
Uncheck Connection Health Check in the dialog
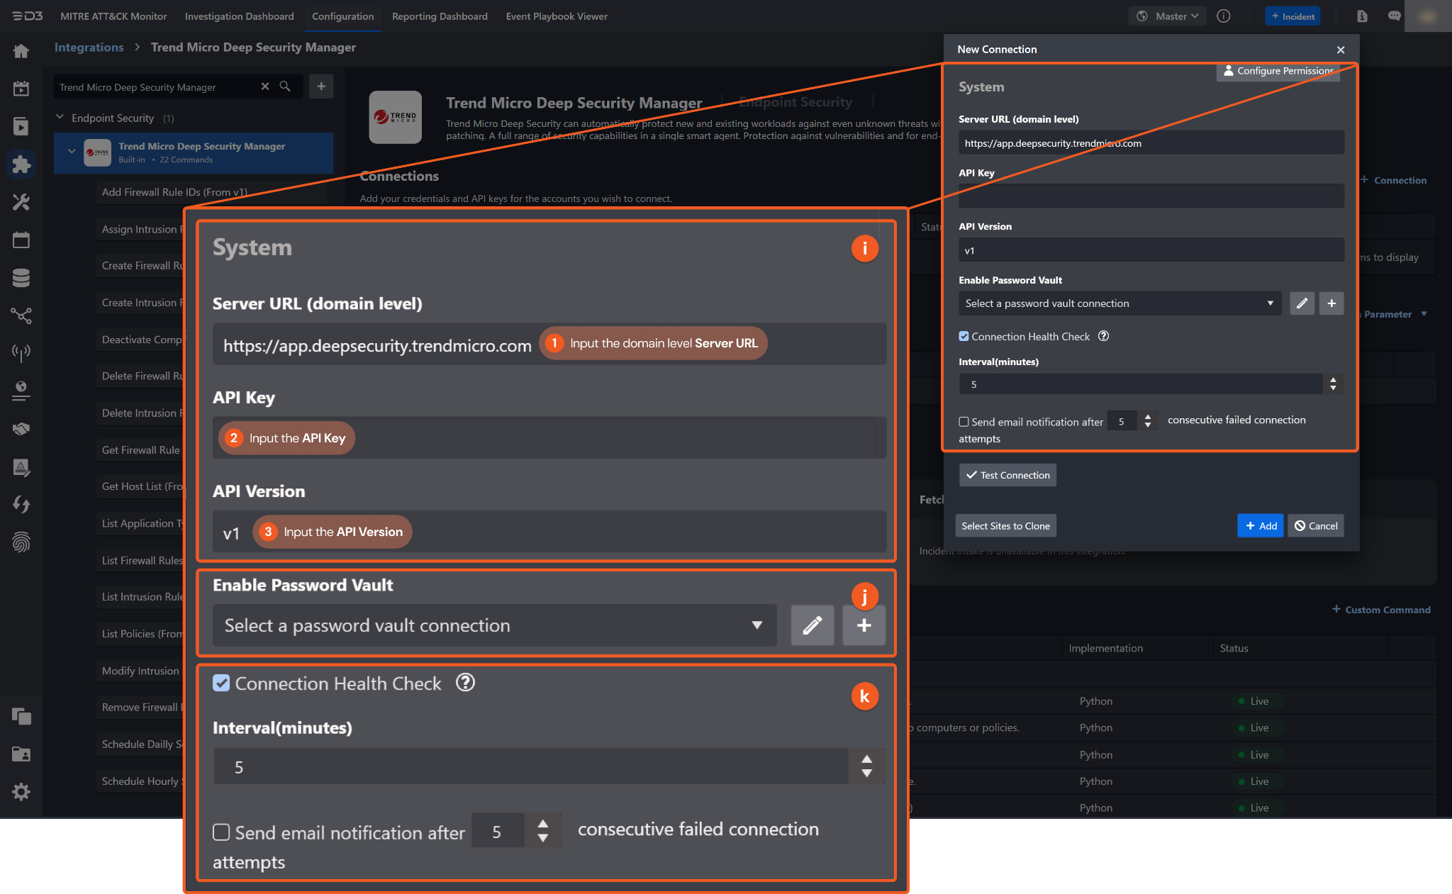click(x=964, y=337)
